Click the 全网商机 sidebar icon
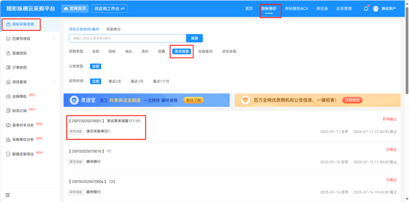The width and height of the screenshot is (409, 202). click(x=8, y=97)
